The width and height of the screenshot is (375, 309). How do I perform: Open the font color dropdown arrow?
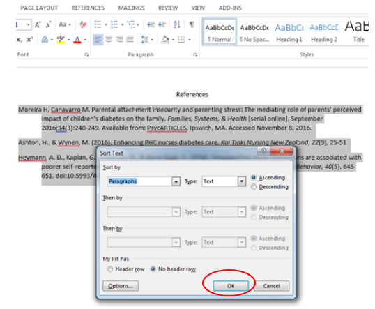85,40
